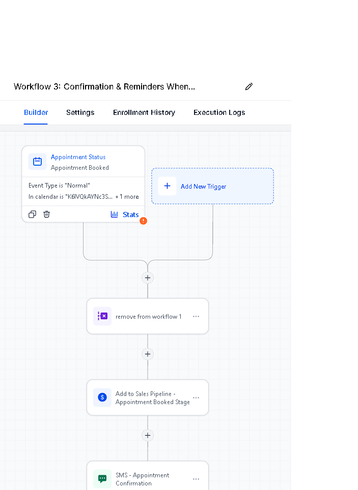Screen dimensions: 358x490
Task: Open the Enrollment History tab
Action: click(x=144, y=112)
